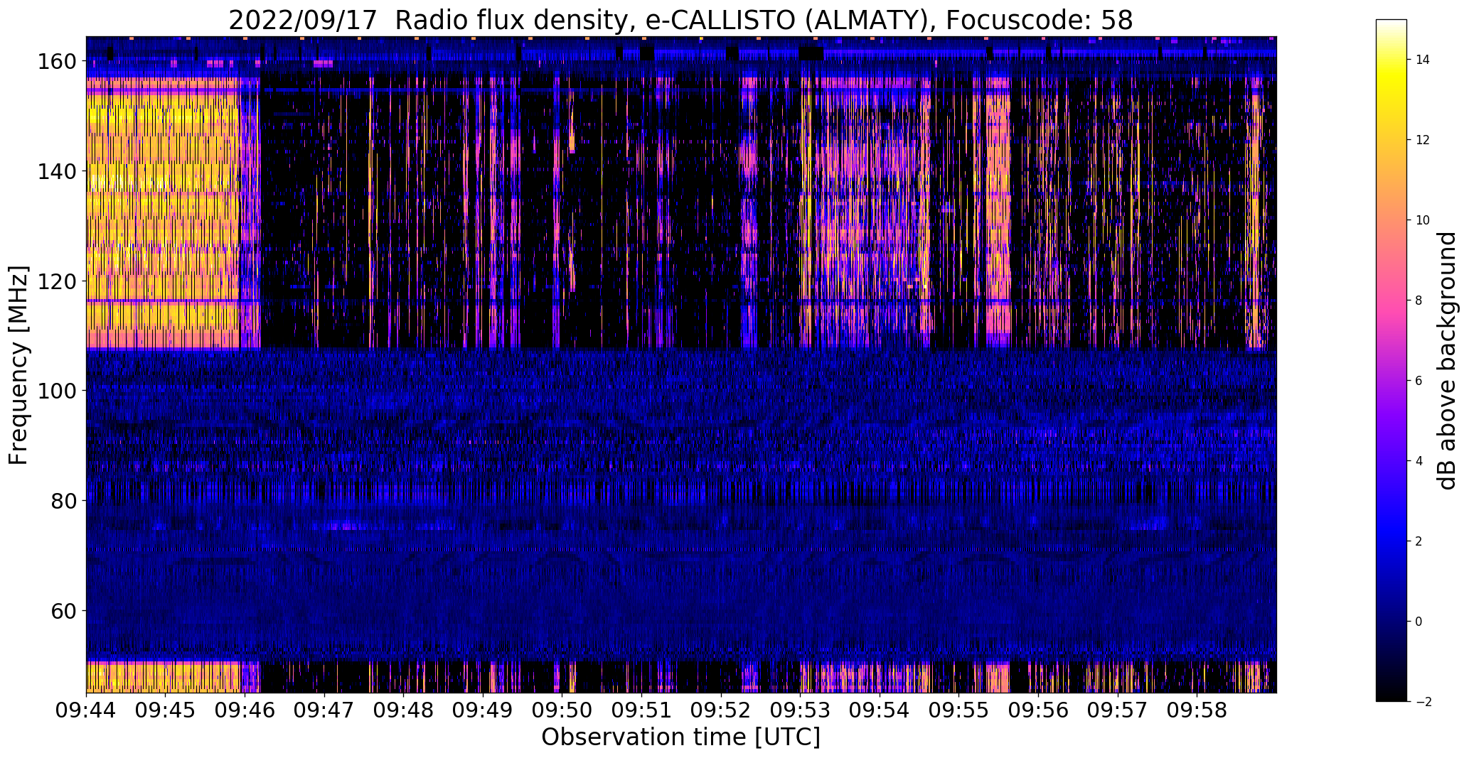Select the 09:45 time tick label
The image size is (1469, 758).
coord(166,710)
